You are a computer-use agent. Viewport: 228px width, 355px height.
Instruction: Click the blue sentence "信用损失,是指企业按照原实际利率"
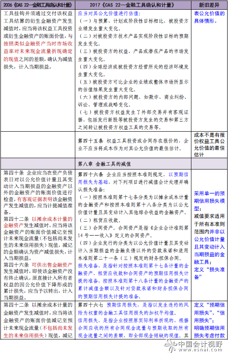pos(133,328)
